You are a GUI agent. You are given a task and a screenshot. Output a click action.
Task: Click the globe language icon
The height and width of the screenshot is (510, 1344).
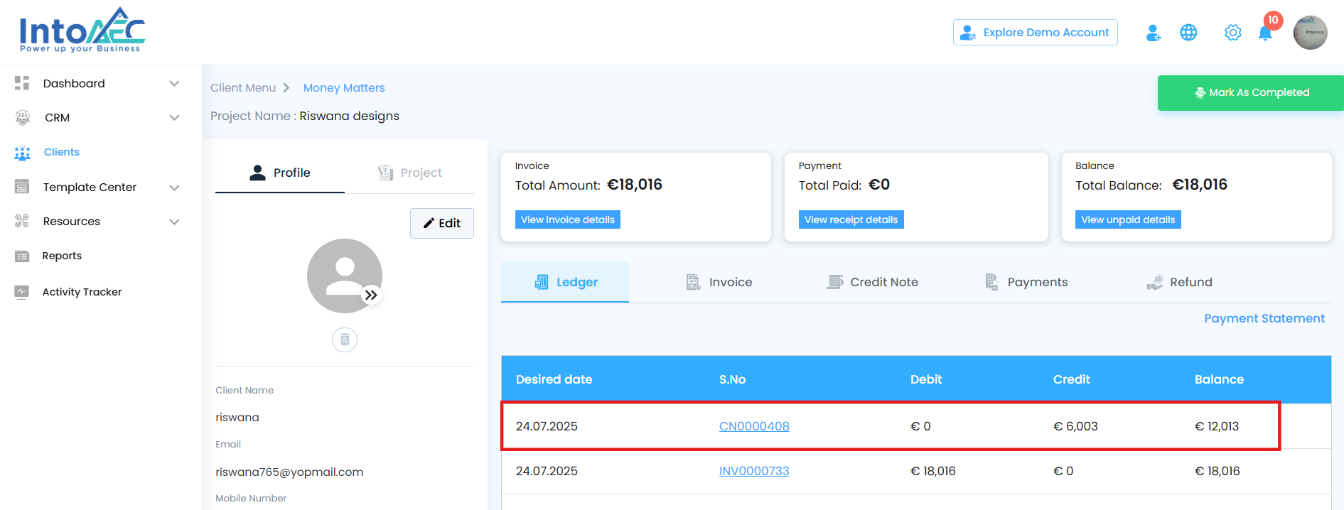tap(1188, 33)
